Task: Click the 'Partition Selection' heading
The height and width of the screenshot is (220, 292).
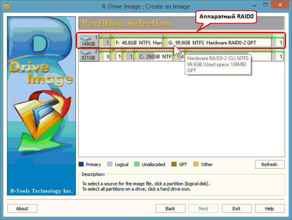Action: click(x=126, y=24)
